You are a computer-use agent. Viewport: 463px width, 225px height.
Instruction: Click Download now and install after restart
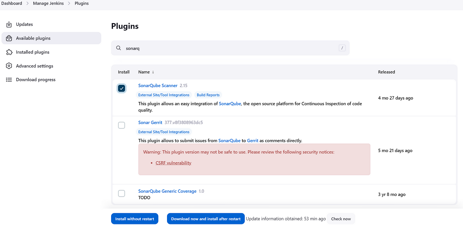pos(206,219)
